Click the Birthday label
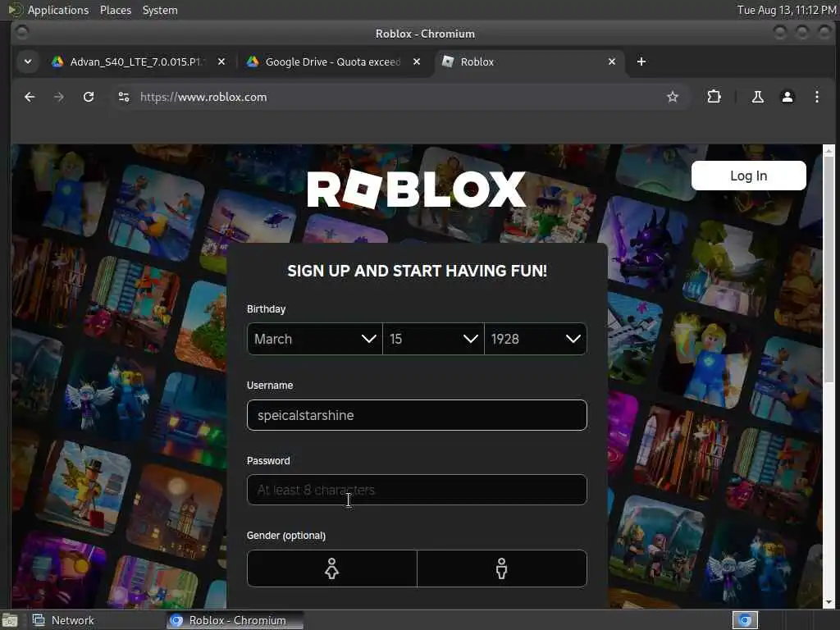Image resolution: width=840 pixels, height=630 pixels. point(267,309)
